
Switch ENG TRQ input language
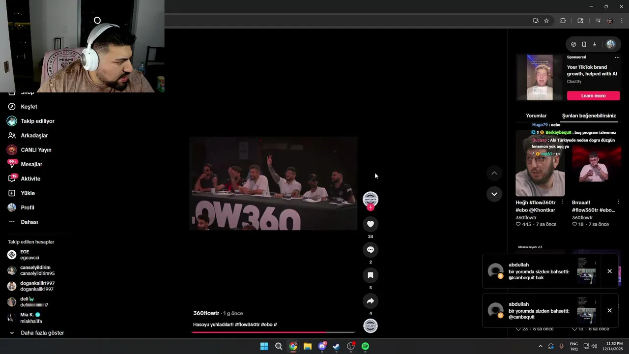[574, 346]
